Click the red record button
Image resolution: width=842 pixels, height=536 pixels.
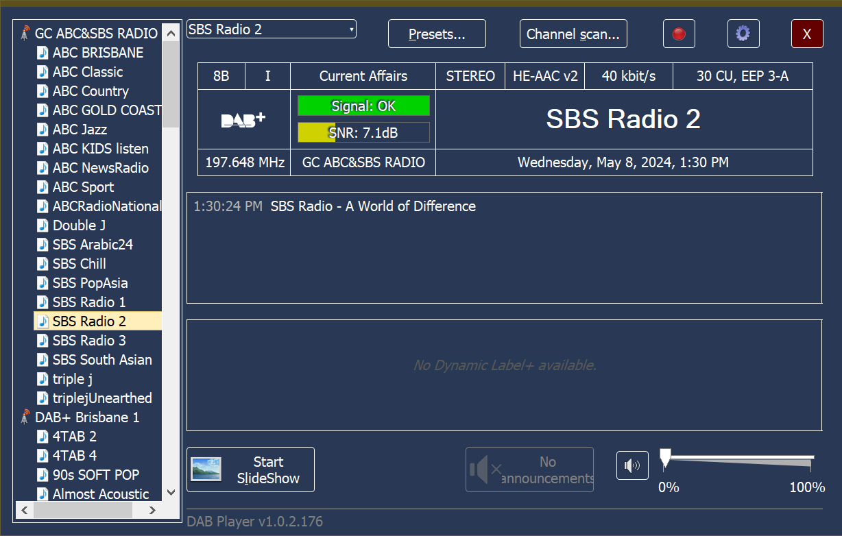coord(679,34)
